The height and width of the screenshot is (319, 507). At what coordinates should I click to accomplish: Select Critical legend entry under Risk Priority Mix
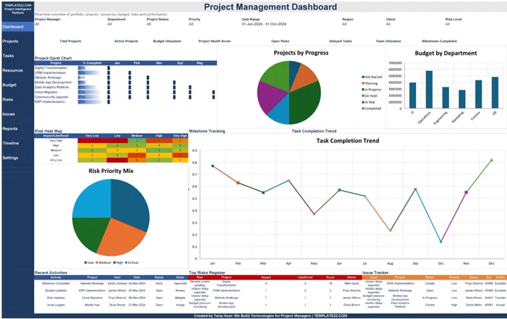tap(131, 262)
